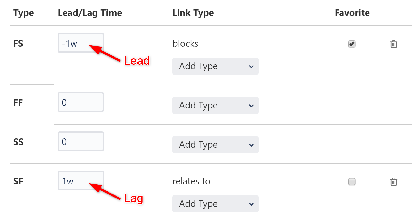Open the Add Type dropdown in the FF row

click(x=215, y=106)
